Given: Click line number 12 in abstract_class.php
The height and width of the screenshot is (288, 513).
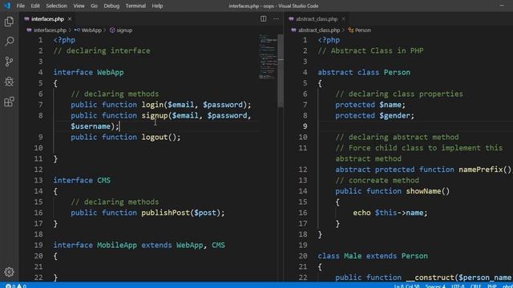Looking at the screenshot, I should pyautogui.click(x=303, y=170).
